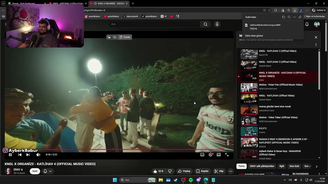Search YouTube with the magnifier button
Viewport: 328px width, 184px height.
[x=206, y=24]
